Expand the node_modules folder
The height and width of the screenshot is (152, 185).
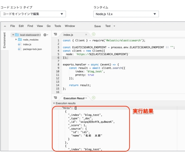pyautogui.click(x=16, y=39)
